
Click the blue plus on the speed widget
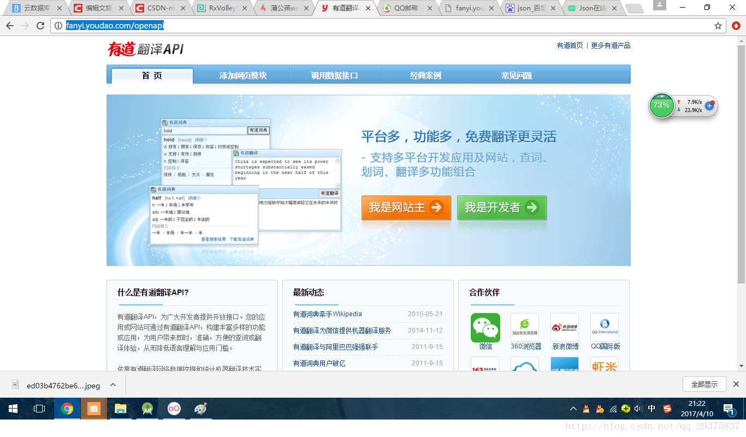(x=709, y=105)
